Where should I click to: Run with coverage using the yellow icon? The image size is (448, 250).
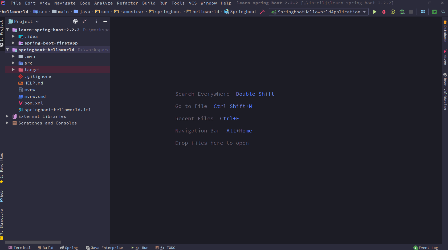[393, 12]
